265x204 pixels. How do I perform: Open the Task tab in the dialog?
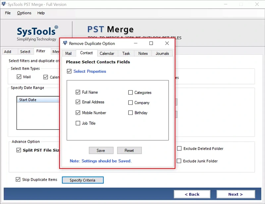tap(126, 53)
